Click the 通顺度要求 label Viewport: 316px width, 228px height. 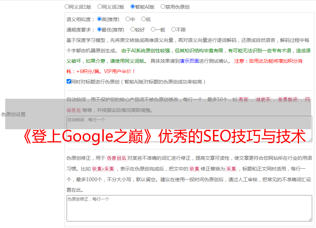(x=80, y=30)
